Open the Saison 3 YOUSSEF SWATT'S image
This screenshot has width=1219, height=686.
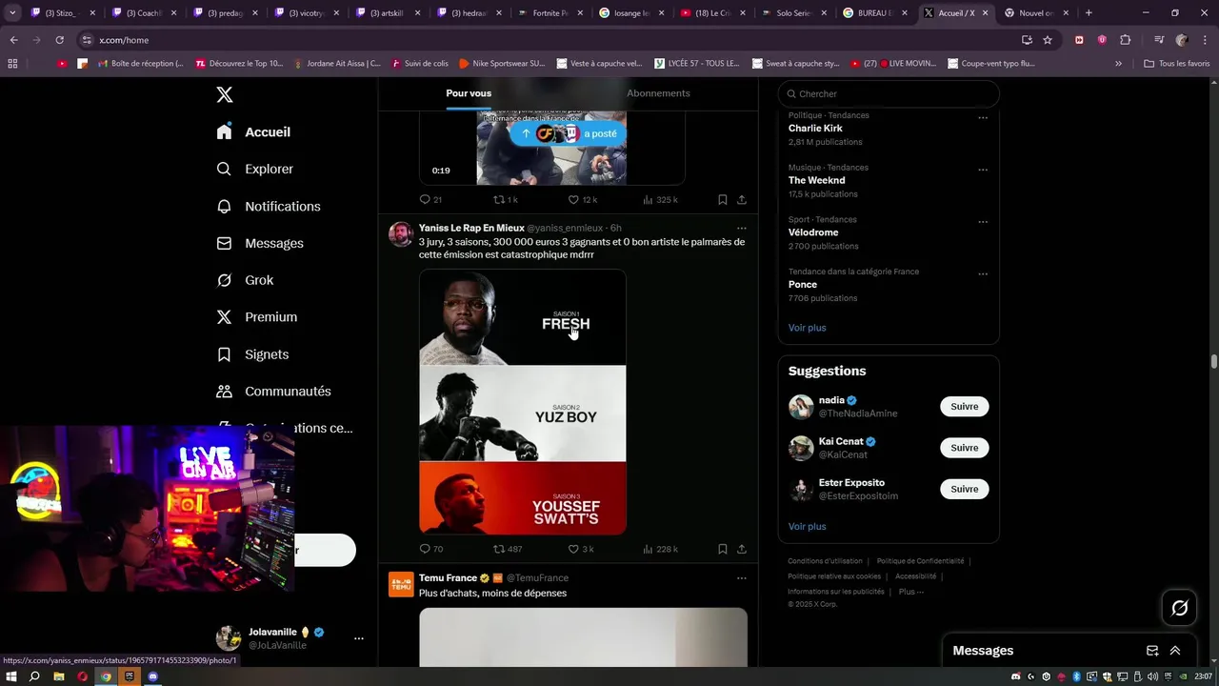tap(523, 498)
